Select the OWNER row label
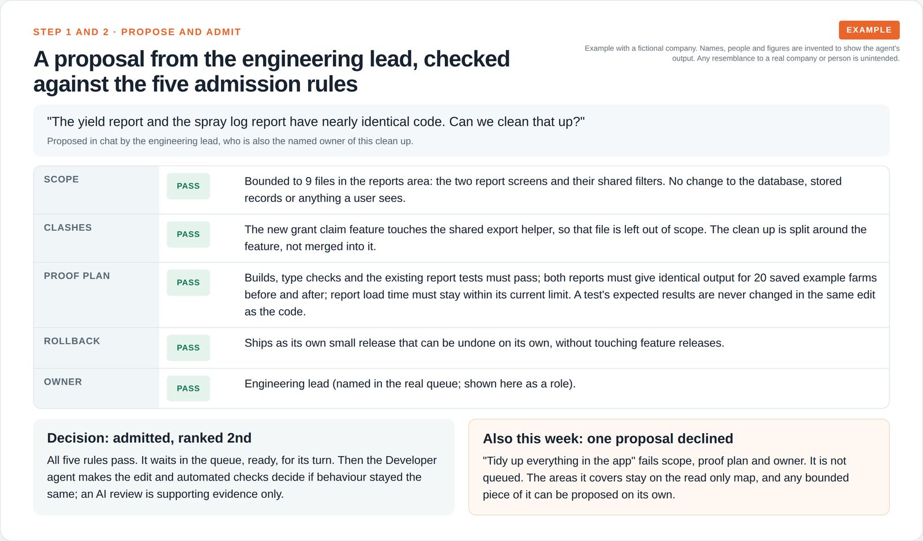This screenshot has width=923, height=541. point(63,382)
